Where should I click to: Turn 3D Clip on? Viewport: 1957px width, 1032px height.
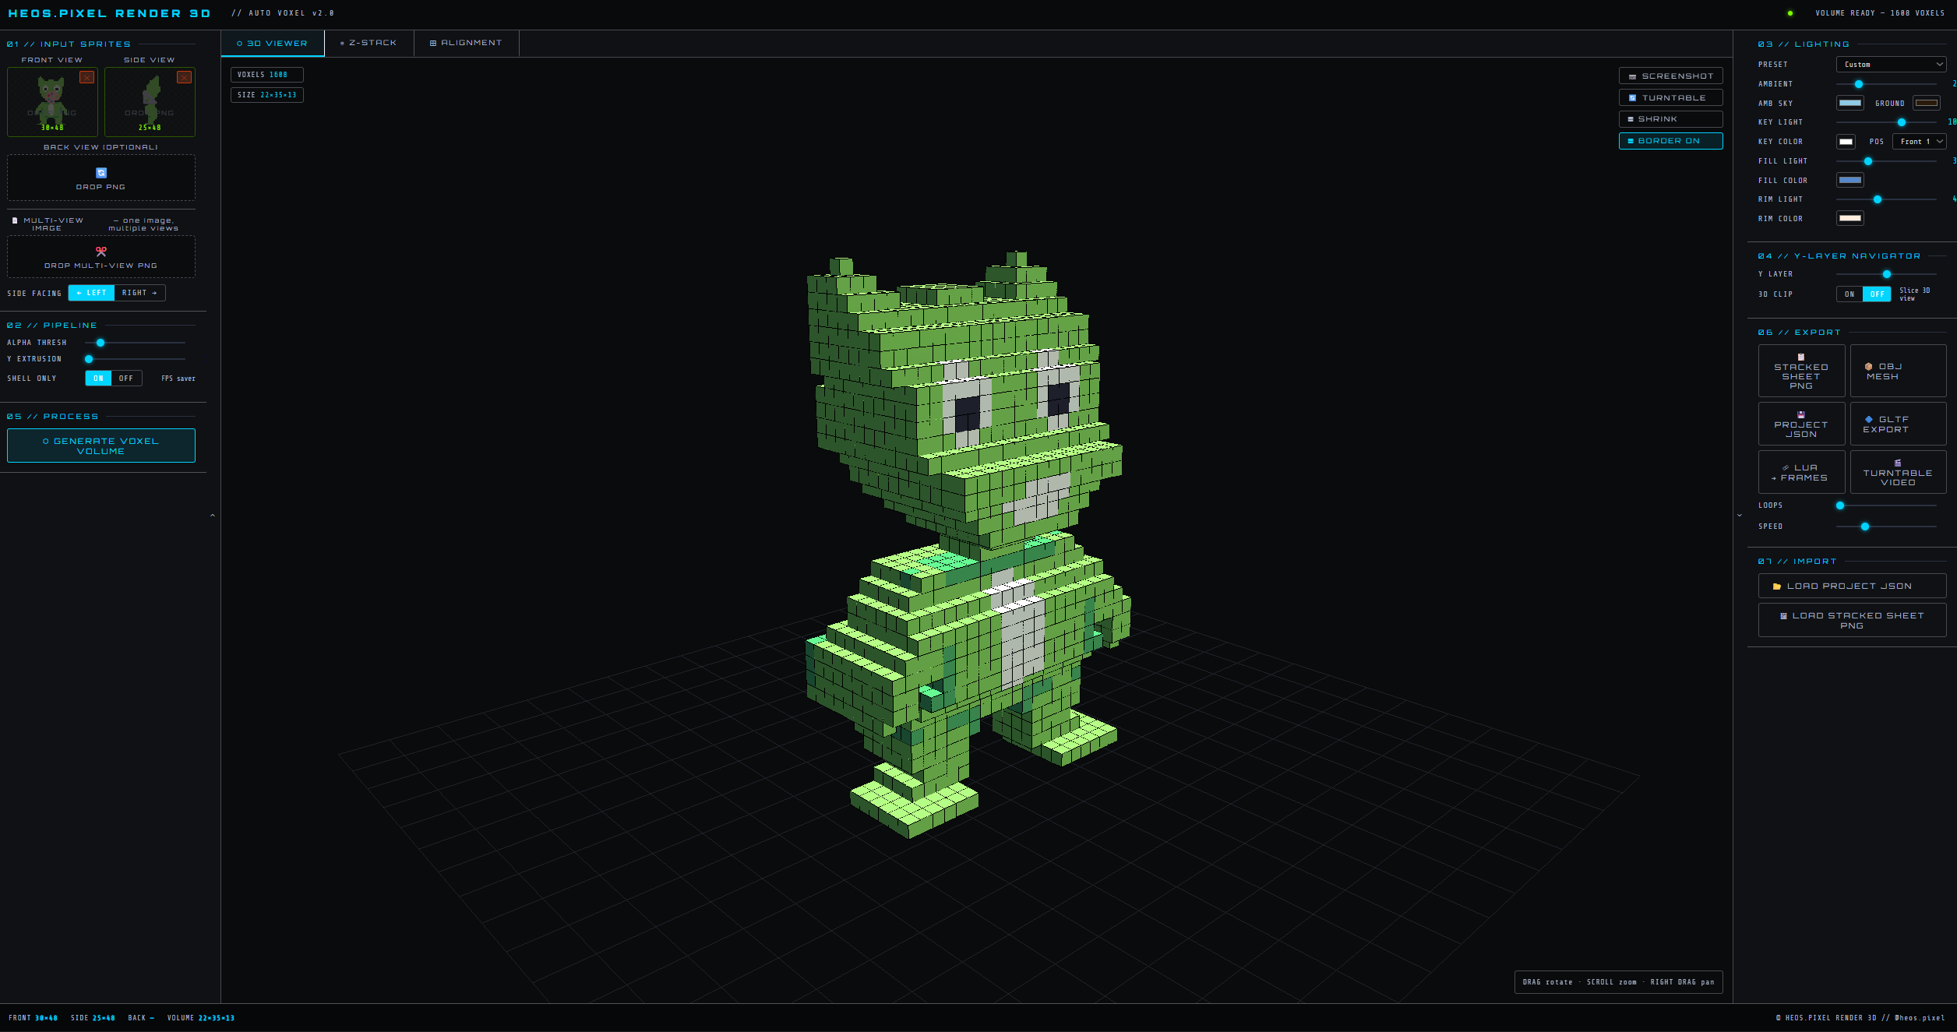tap(1849, 294)
